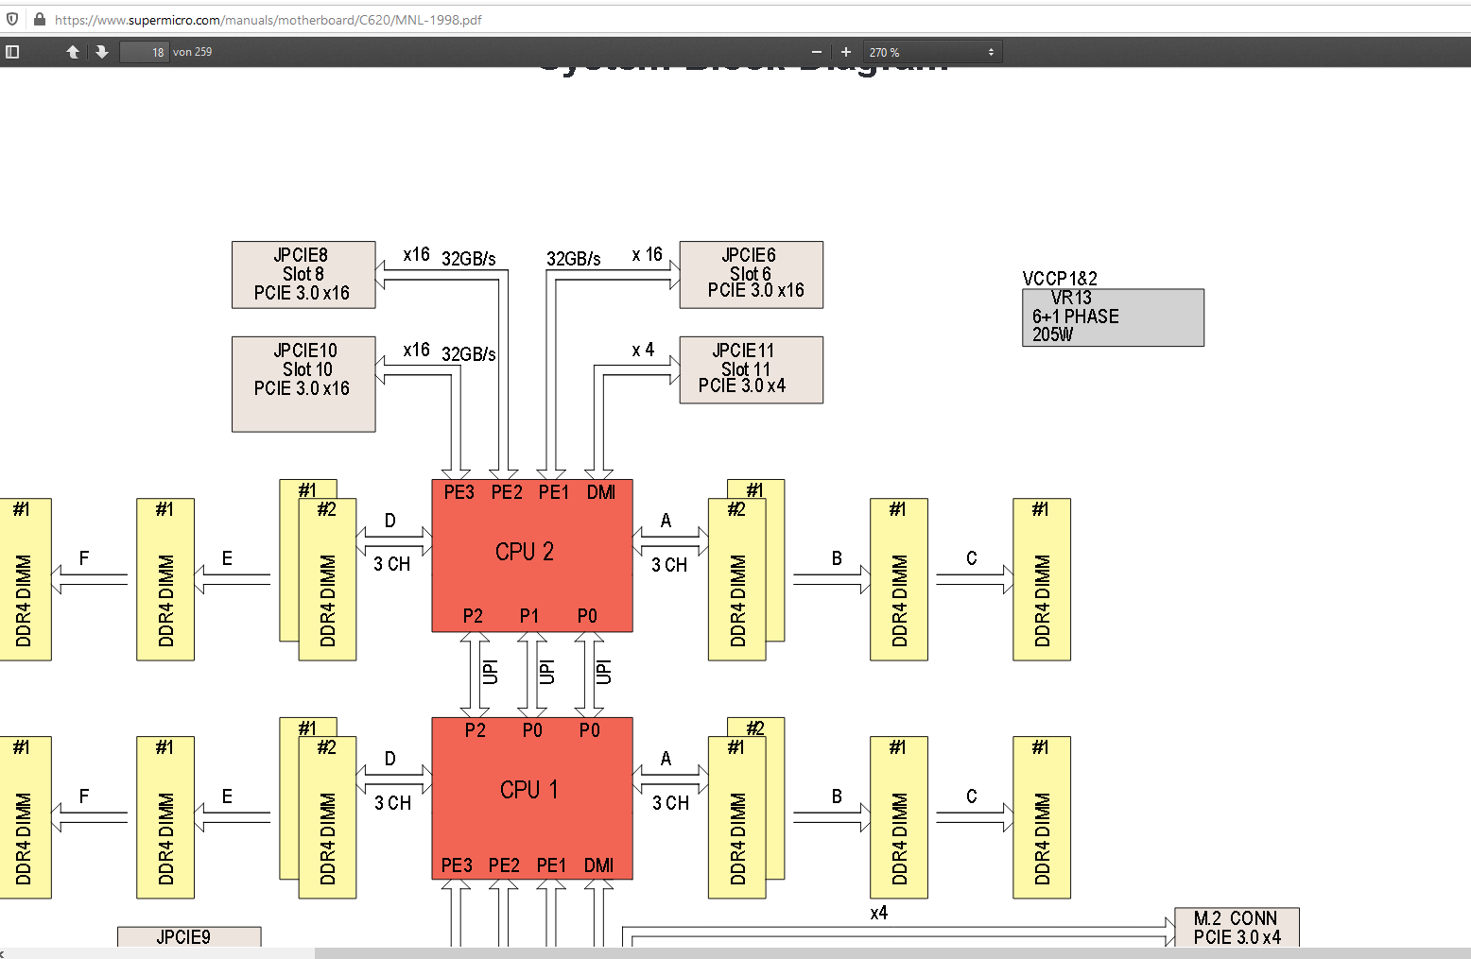Click the VR13 6+1 PHASE box
The image size is (1471, 959).
click(1113, 317)
